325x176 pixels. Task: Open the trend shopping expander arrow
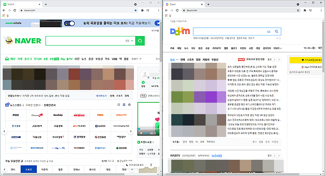coord(153,142)
